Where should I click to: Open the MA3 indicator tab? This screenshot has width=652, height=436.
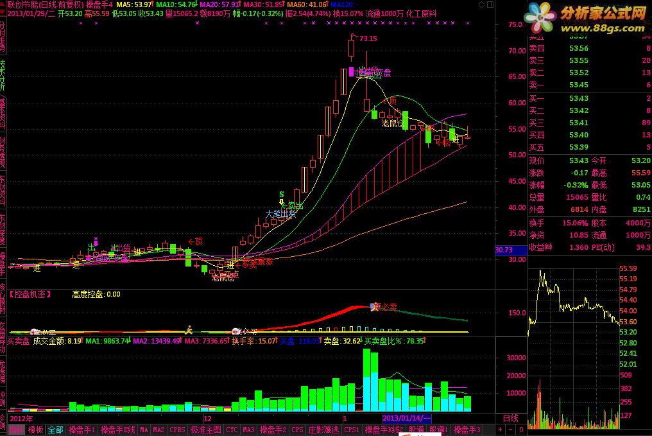pos(248,430)
